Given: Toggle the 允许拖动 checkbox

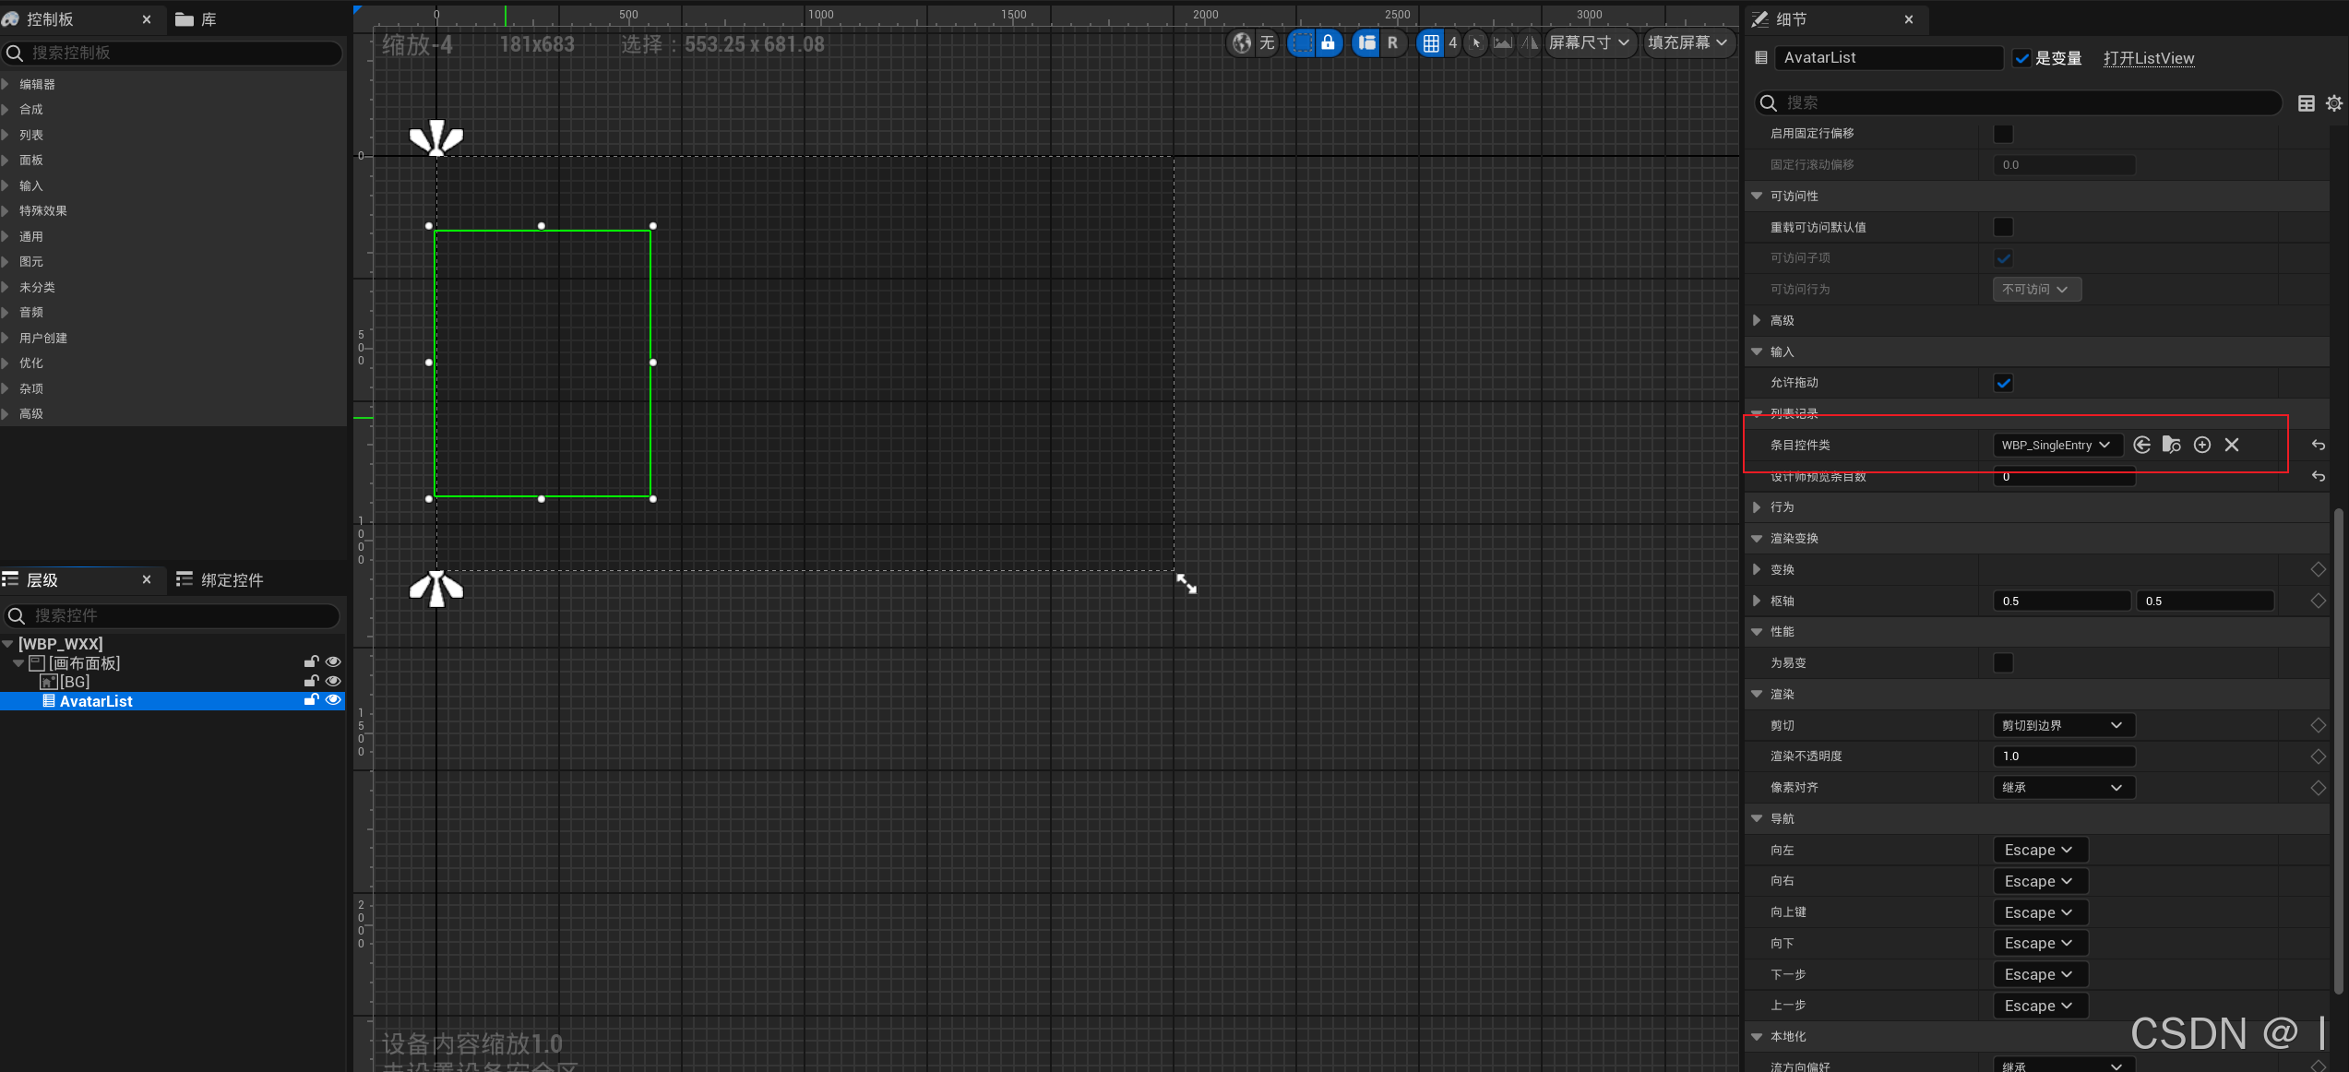Looking at the screenshot, I should [2003, 383].
